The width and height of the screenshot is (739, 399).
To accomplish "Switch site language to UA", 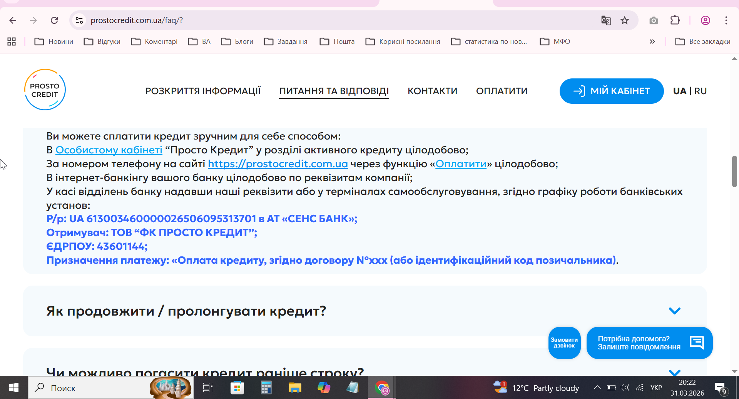I will click(680, 91).
